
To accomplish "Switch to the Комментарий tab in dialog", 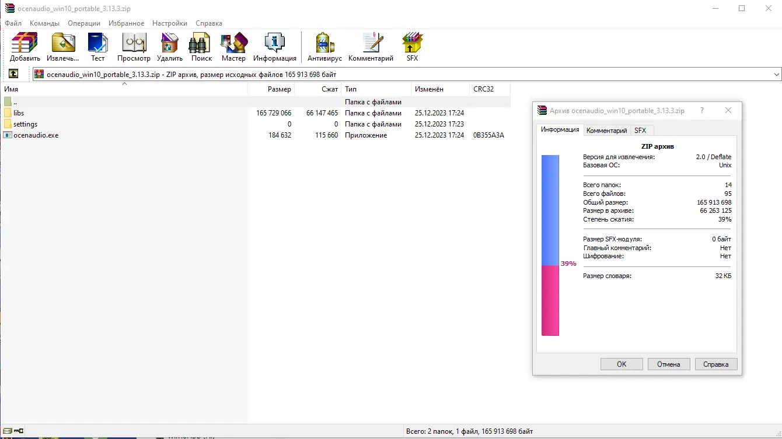I will 606,131.
